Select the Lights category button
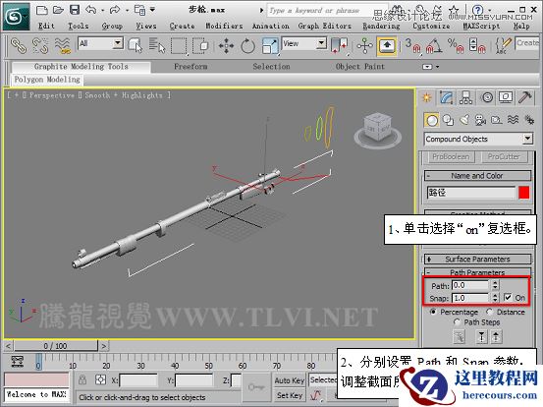Image resolution: width=543 pixels, height=407 pixels. [x=464, y=120]
